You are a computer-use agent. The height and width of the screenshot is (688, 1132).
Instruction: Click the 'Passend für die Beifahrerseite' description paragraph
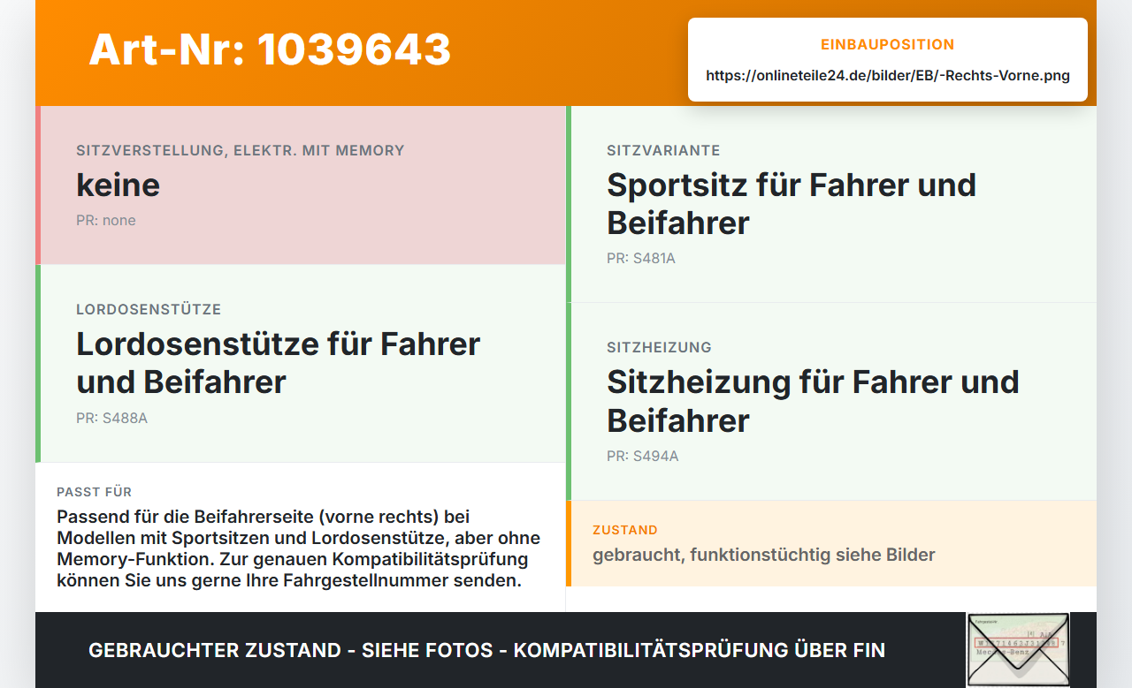coord(299,548)
